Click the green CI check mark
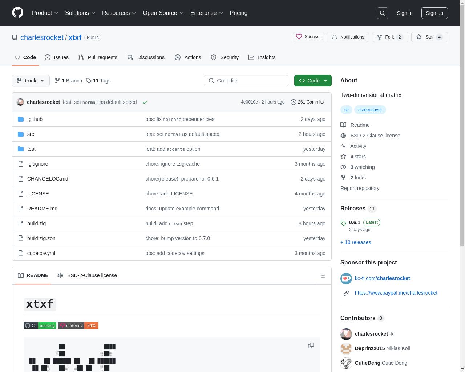This screenshot has height=372, width=465. tap(145, 102)
